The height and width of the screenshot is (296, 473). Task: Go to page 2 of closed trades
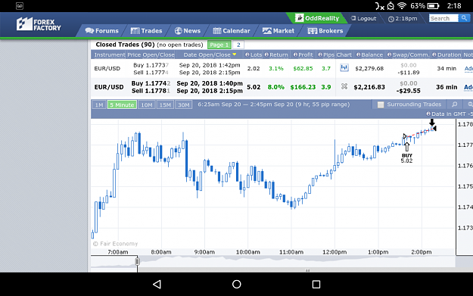238,45
